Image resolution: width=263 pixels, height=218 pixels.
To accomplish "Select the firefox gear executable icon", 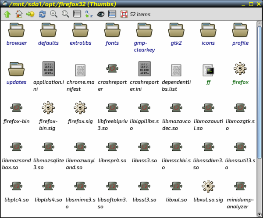I will point(240,68).
